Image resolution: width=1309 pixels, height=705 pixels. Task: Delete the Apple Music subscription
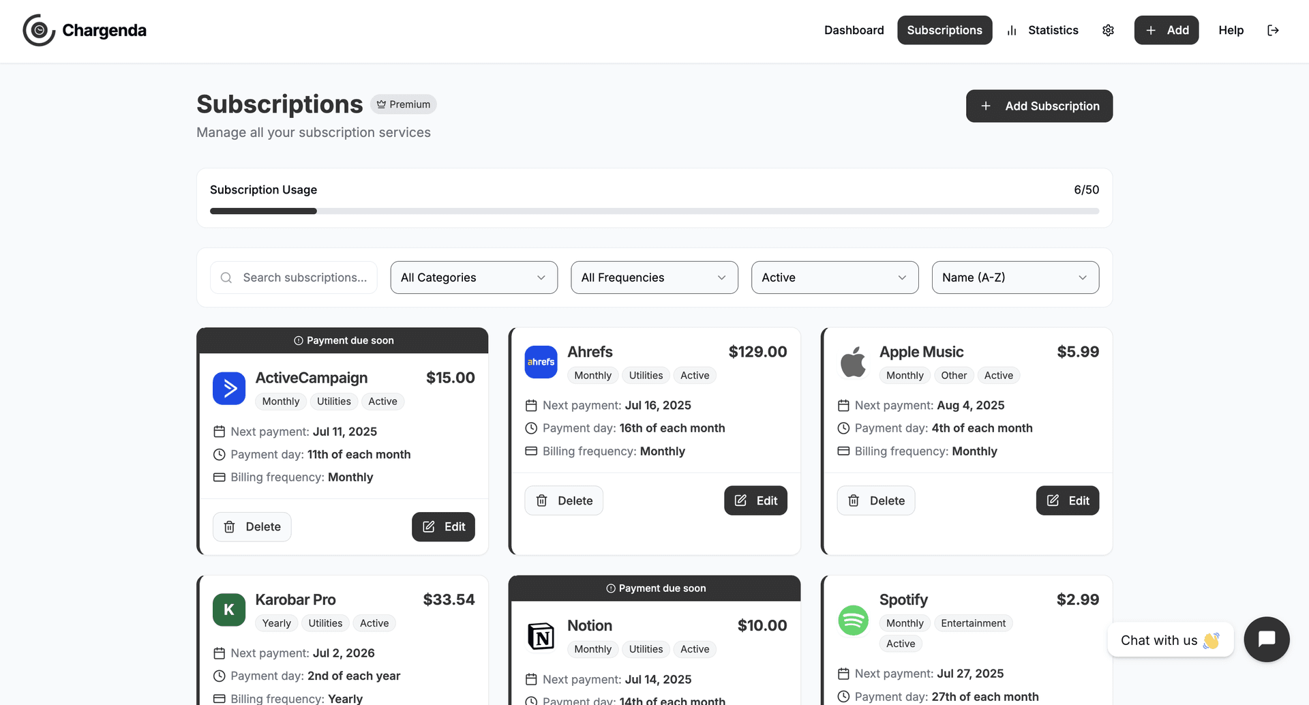tap(876, 500)
